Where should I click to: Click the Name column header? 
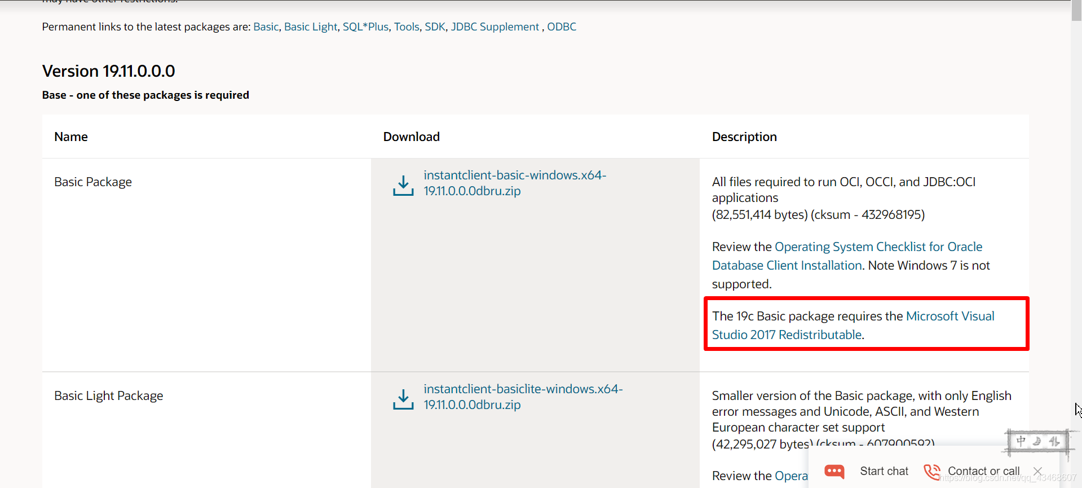coord(71,137)
